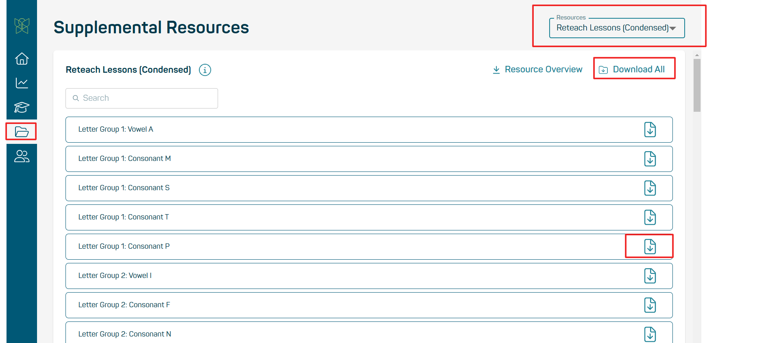Download the Letter Group 2: Vowel I lesson
Image resolution: width=777 pixels, height=343 pixels.
(650, 276)
